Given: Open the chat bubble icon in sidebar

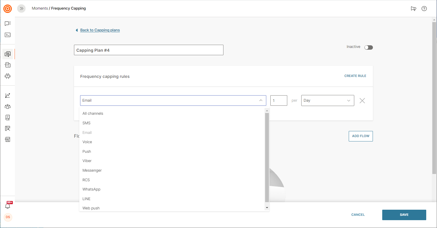Looking at the screenshot, I should pos(8,24).
